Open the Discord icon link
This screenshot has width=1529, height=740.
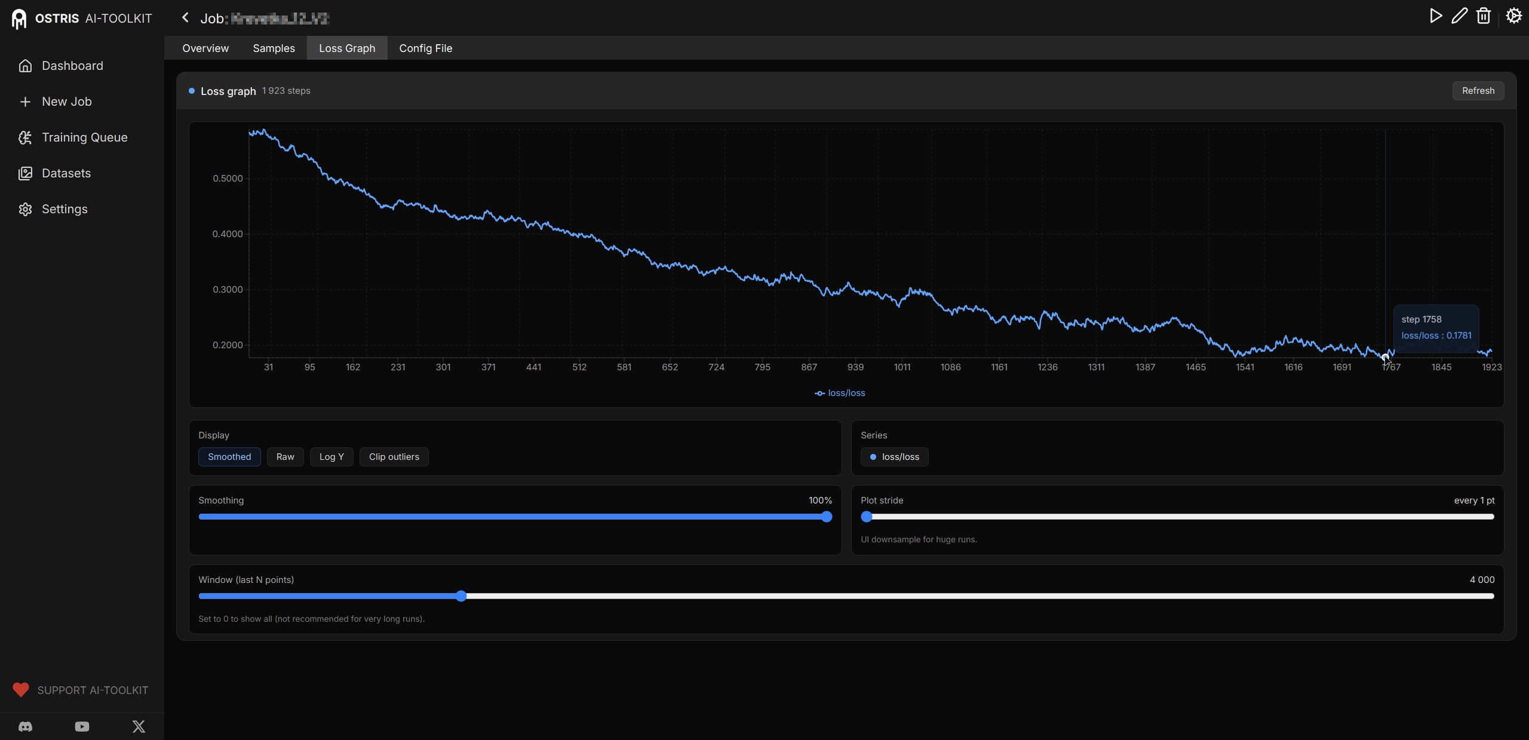coord(25,726)
